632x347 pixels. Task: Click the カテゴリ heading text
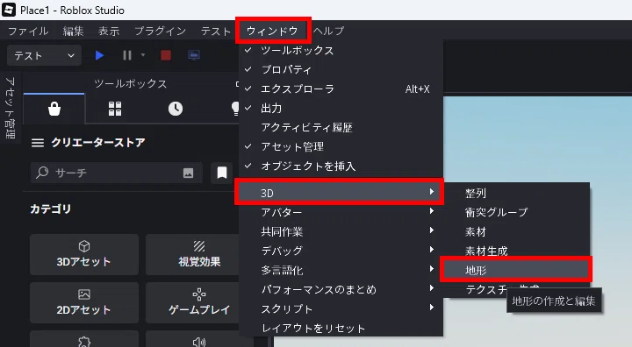click(51, 209)
